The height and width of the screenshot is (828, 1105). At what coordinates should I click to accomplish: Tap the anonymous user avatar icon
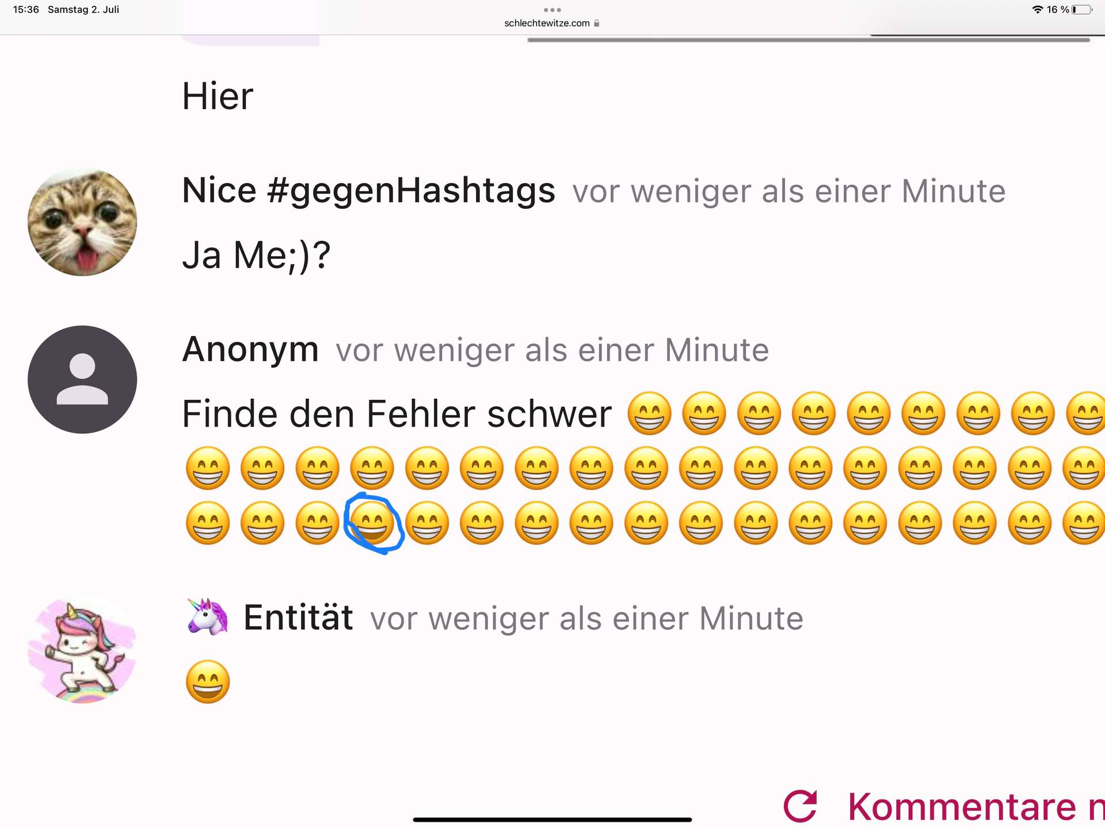click(82, 380)
